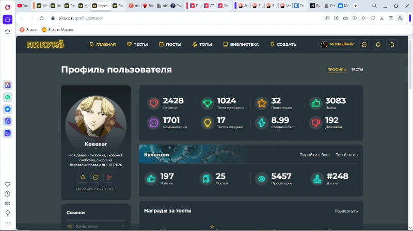Click the star icon under Keeeser profile
The width and height of the screenshot is (413, 231).
click(83, 177)
